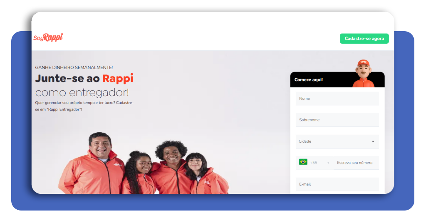Click the Rappi mascot avatar with red cap

pos(363,74)
